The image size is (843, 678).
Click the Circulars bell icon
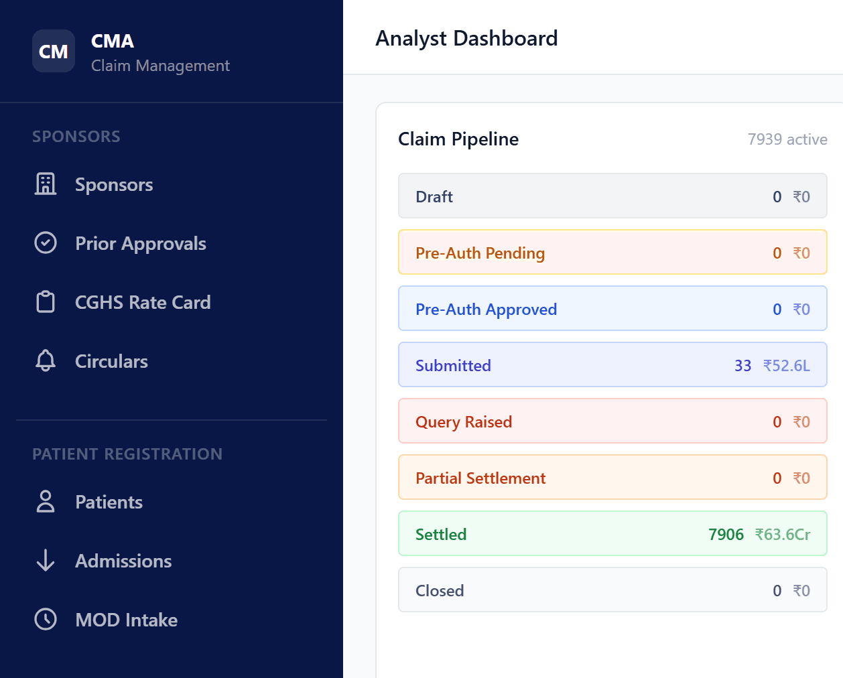coord(46,361)
